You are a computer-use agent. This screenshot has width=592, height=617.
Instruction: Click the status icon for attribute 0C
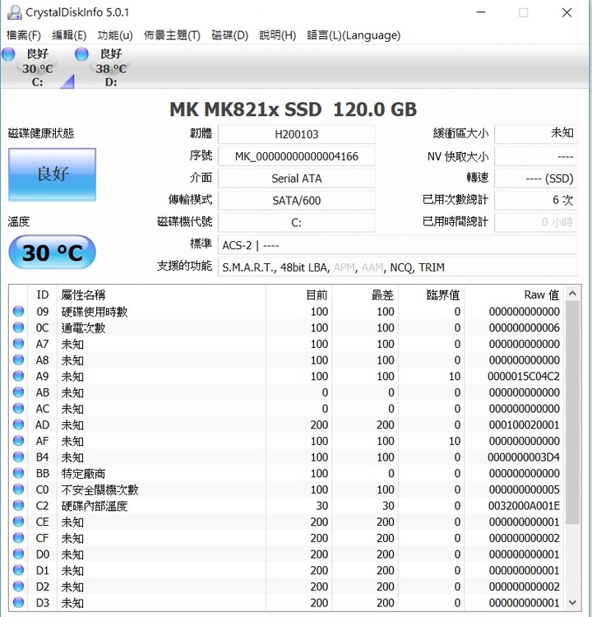tap(18, 327)
